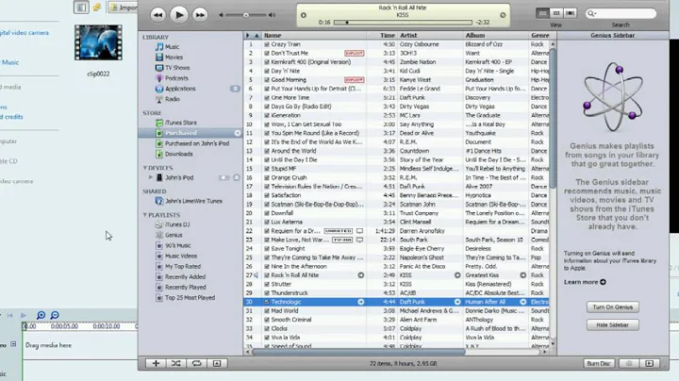Image resolution: width=679 pixels, height=381 pixels.
Task: Sort the song list by Time
Action: click(x=382, y=36)
